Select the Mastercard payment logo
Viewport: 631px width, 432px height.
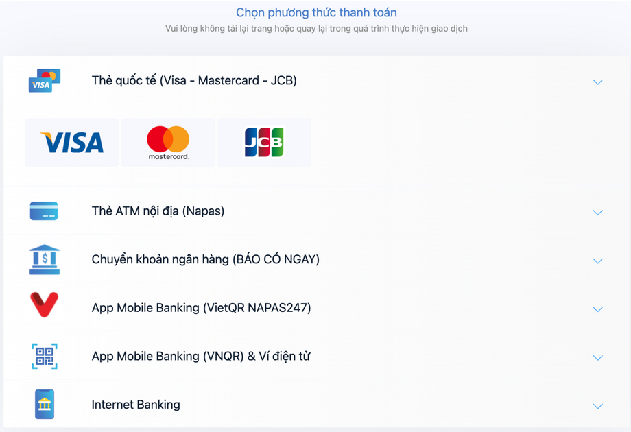click(x=168, y=143)
